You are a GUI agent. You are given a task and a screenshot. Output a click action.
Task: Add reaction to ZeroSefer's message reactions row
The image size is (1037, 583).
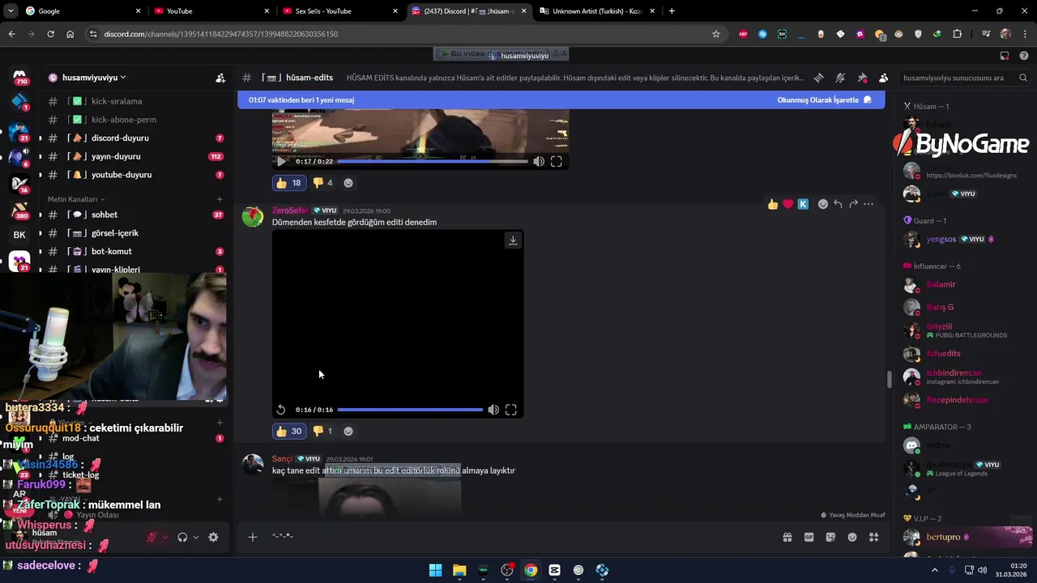(x=348, y=432)
